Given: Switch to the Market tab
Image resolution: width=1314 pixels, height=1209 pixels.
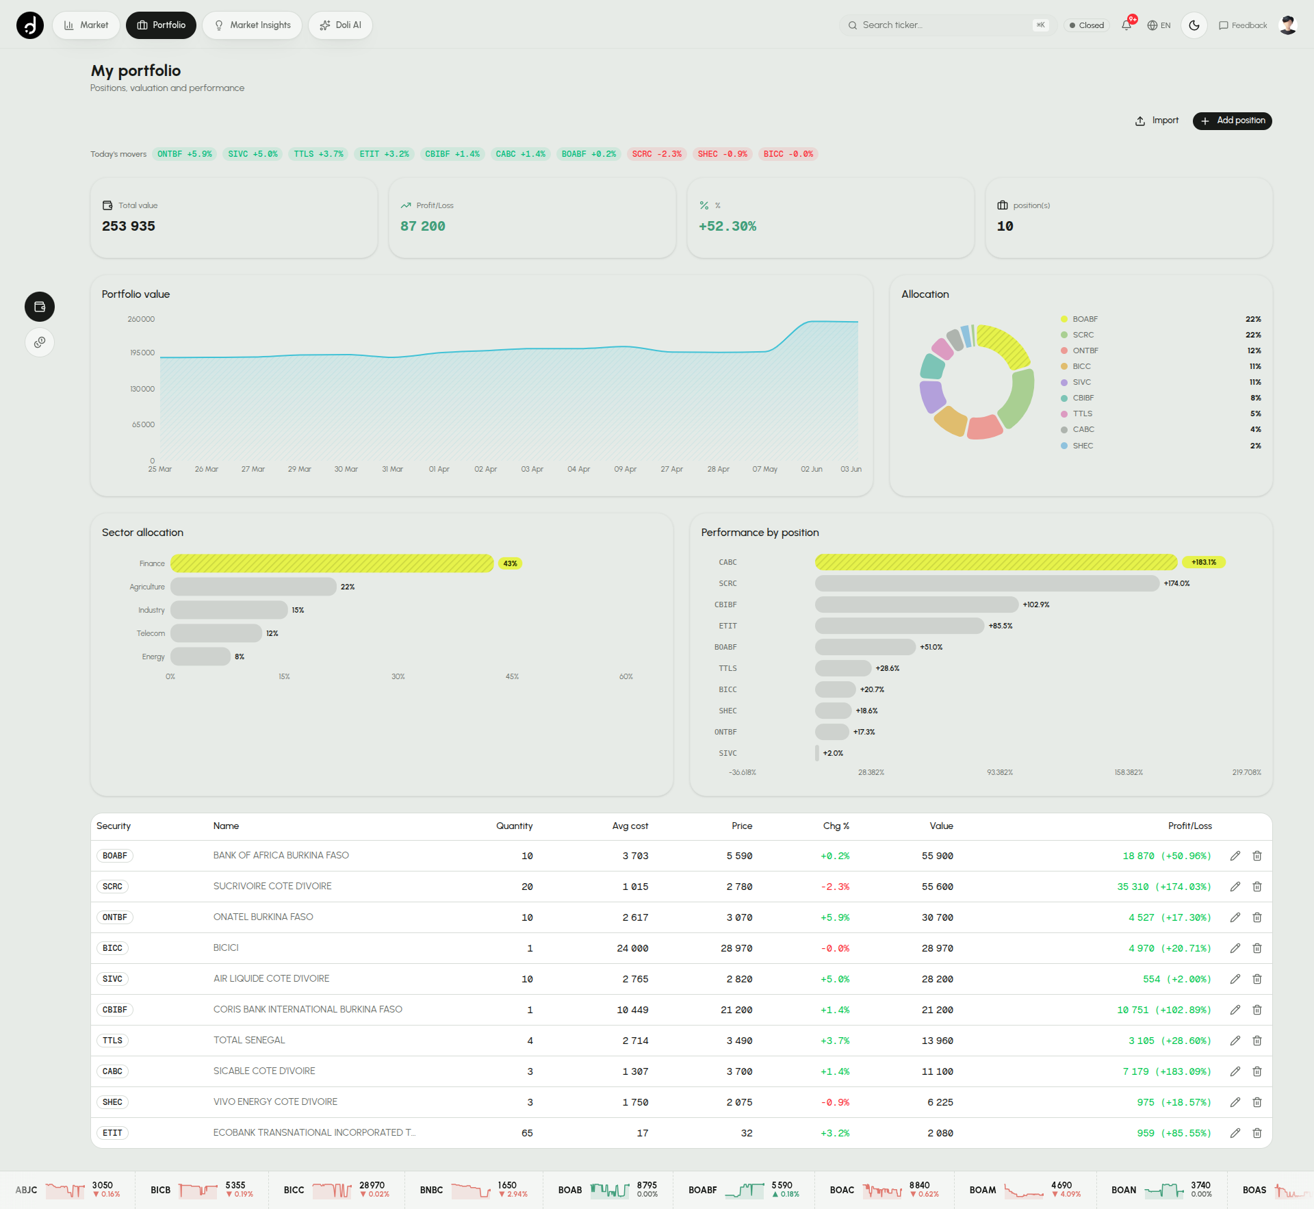Looking at the screenshot, I should pyautogui.click(x=86, y=25).
